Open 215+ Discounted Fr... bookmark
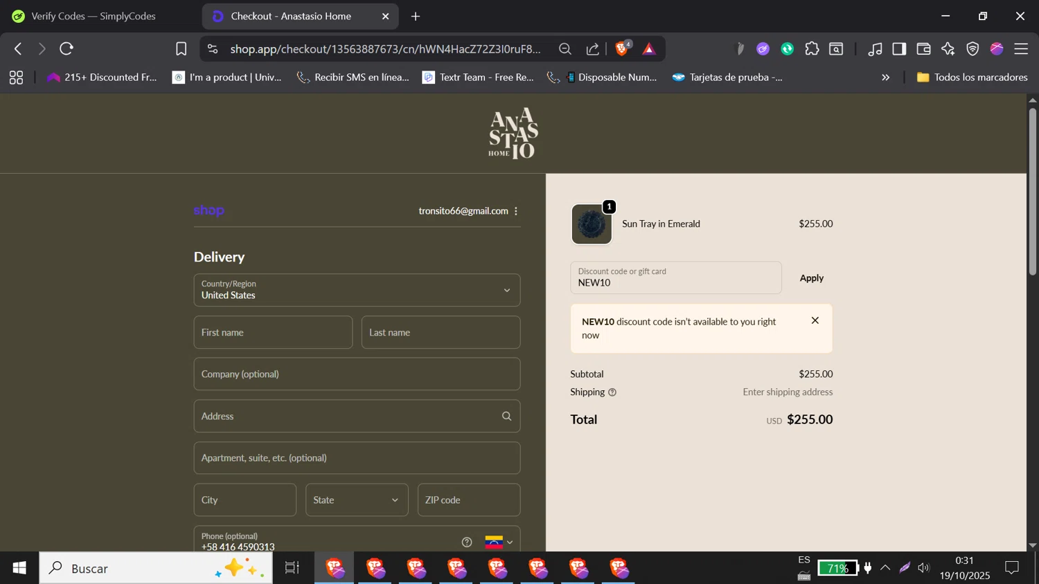1039x584 pixels. pos(102,77)
